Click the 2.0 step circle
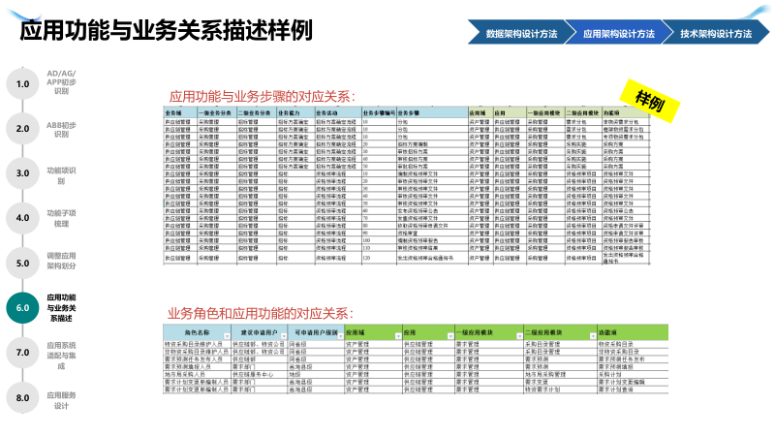The width and height of the screenshot is (775, 436). (x=22, y=129)
